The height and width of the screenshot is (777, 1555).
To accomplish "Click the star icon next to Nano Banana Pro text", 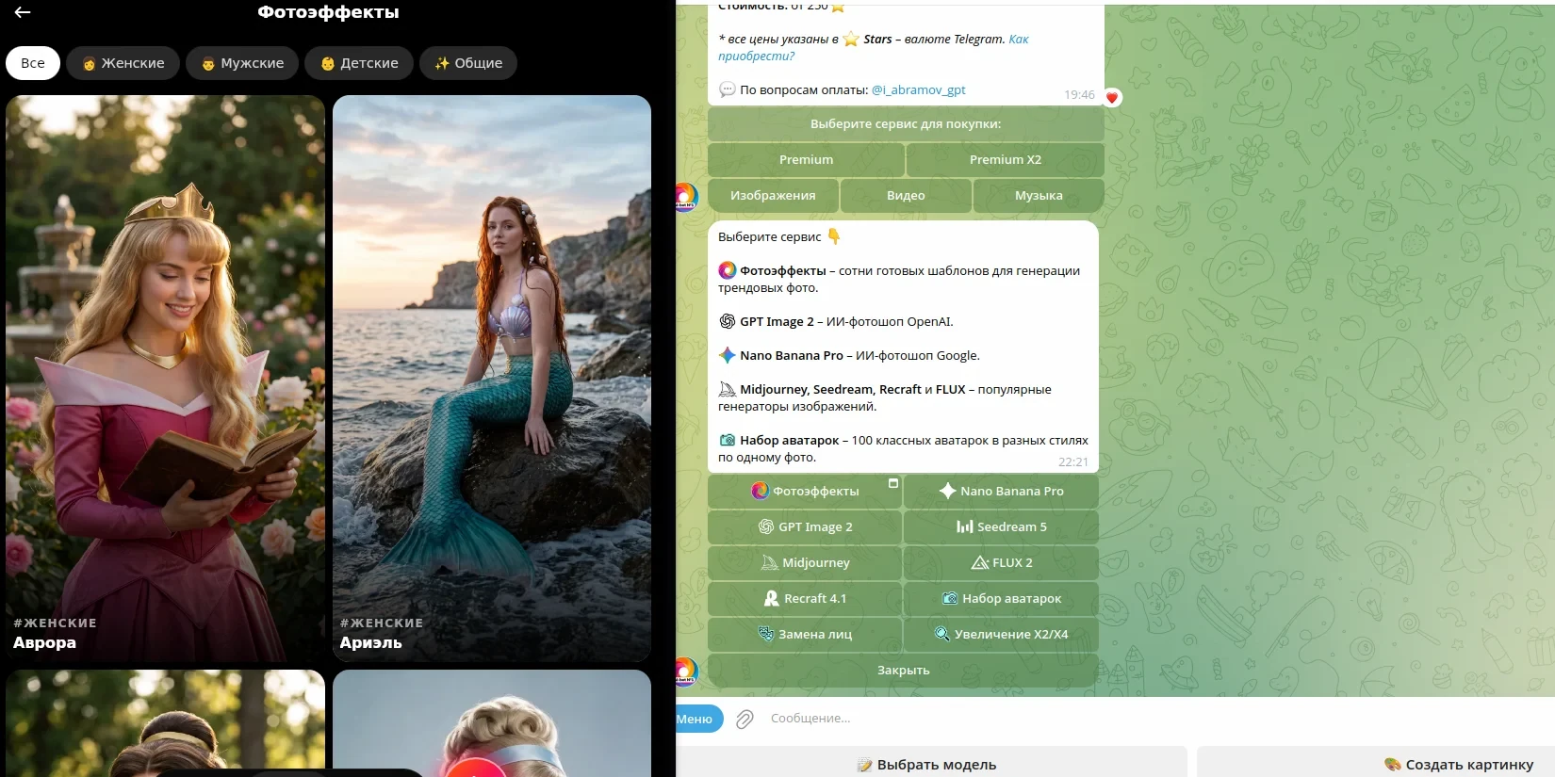I will click(727, 355).
